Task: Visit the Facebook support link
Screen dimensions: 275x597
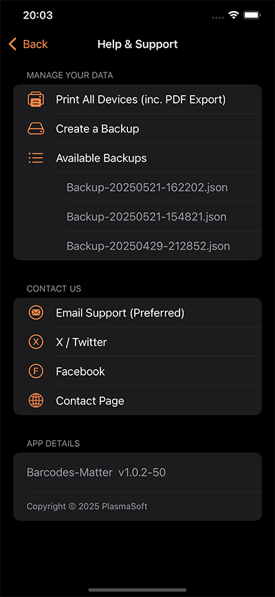Action: [137, 371]
